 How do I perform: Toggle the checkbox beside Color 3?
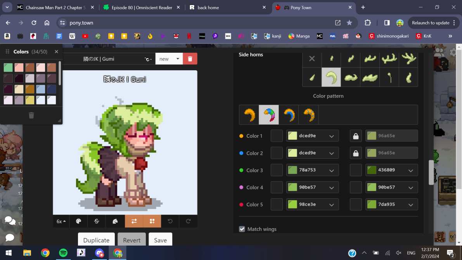[x=277, y=170]
